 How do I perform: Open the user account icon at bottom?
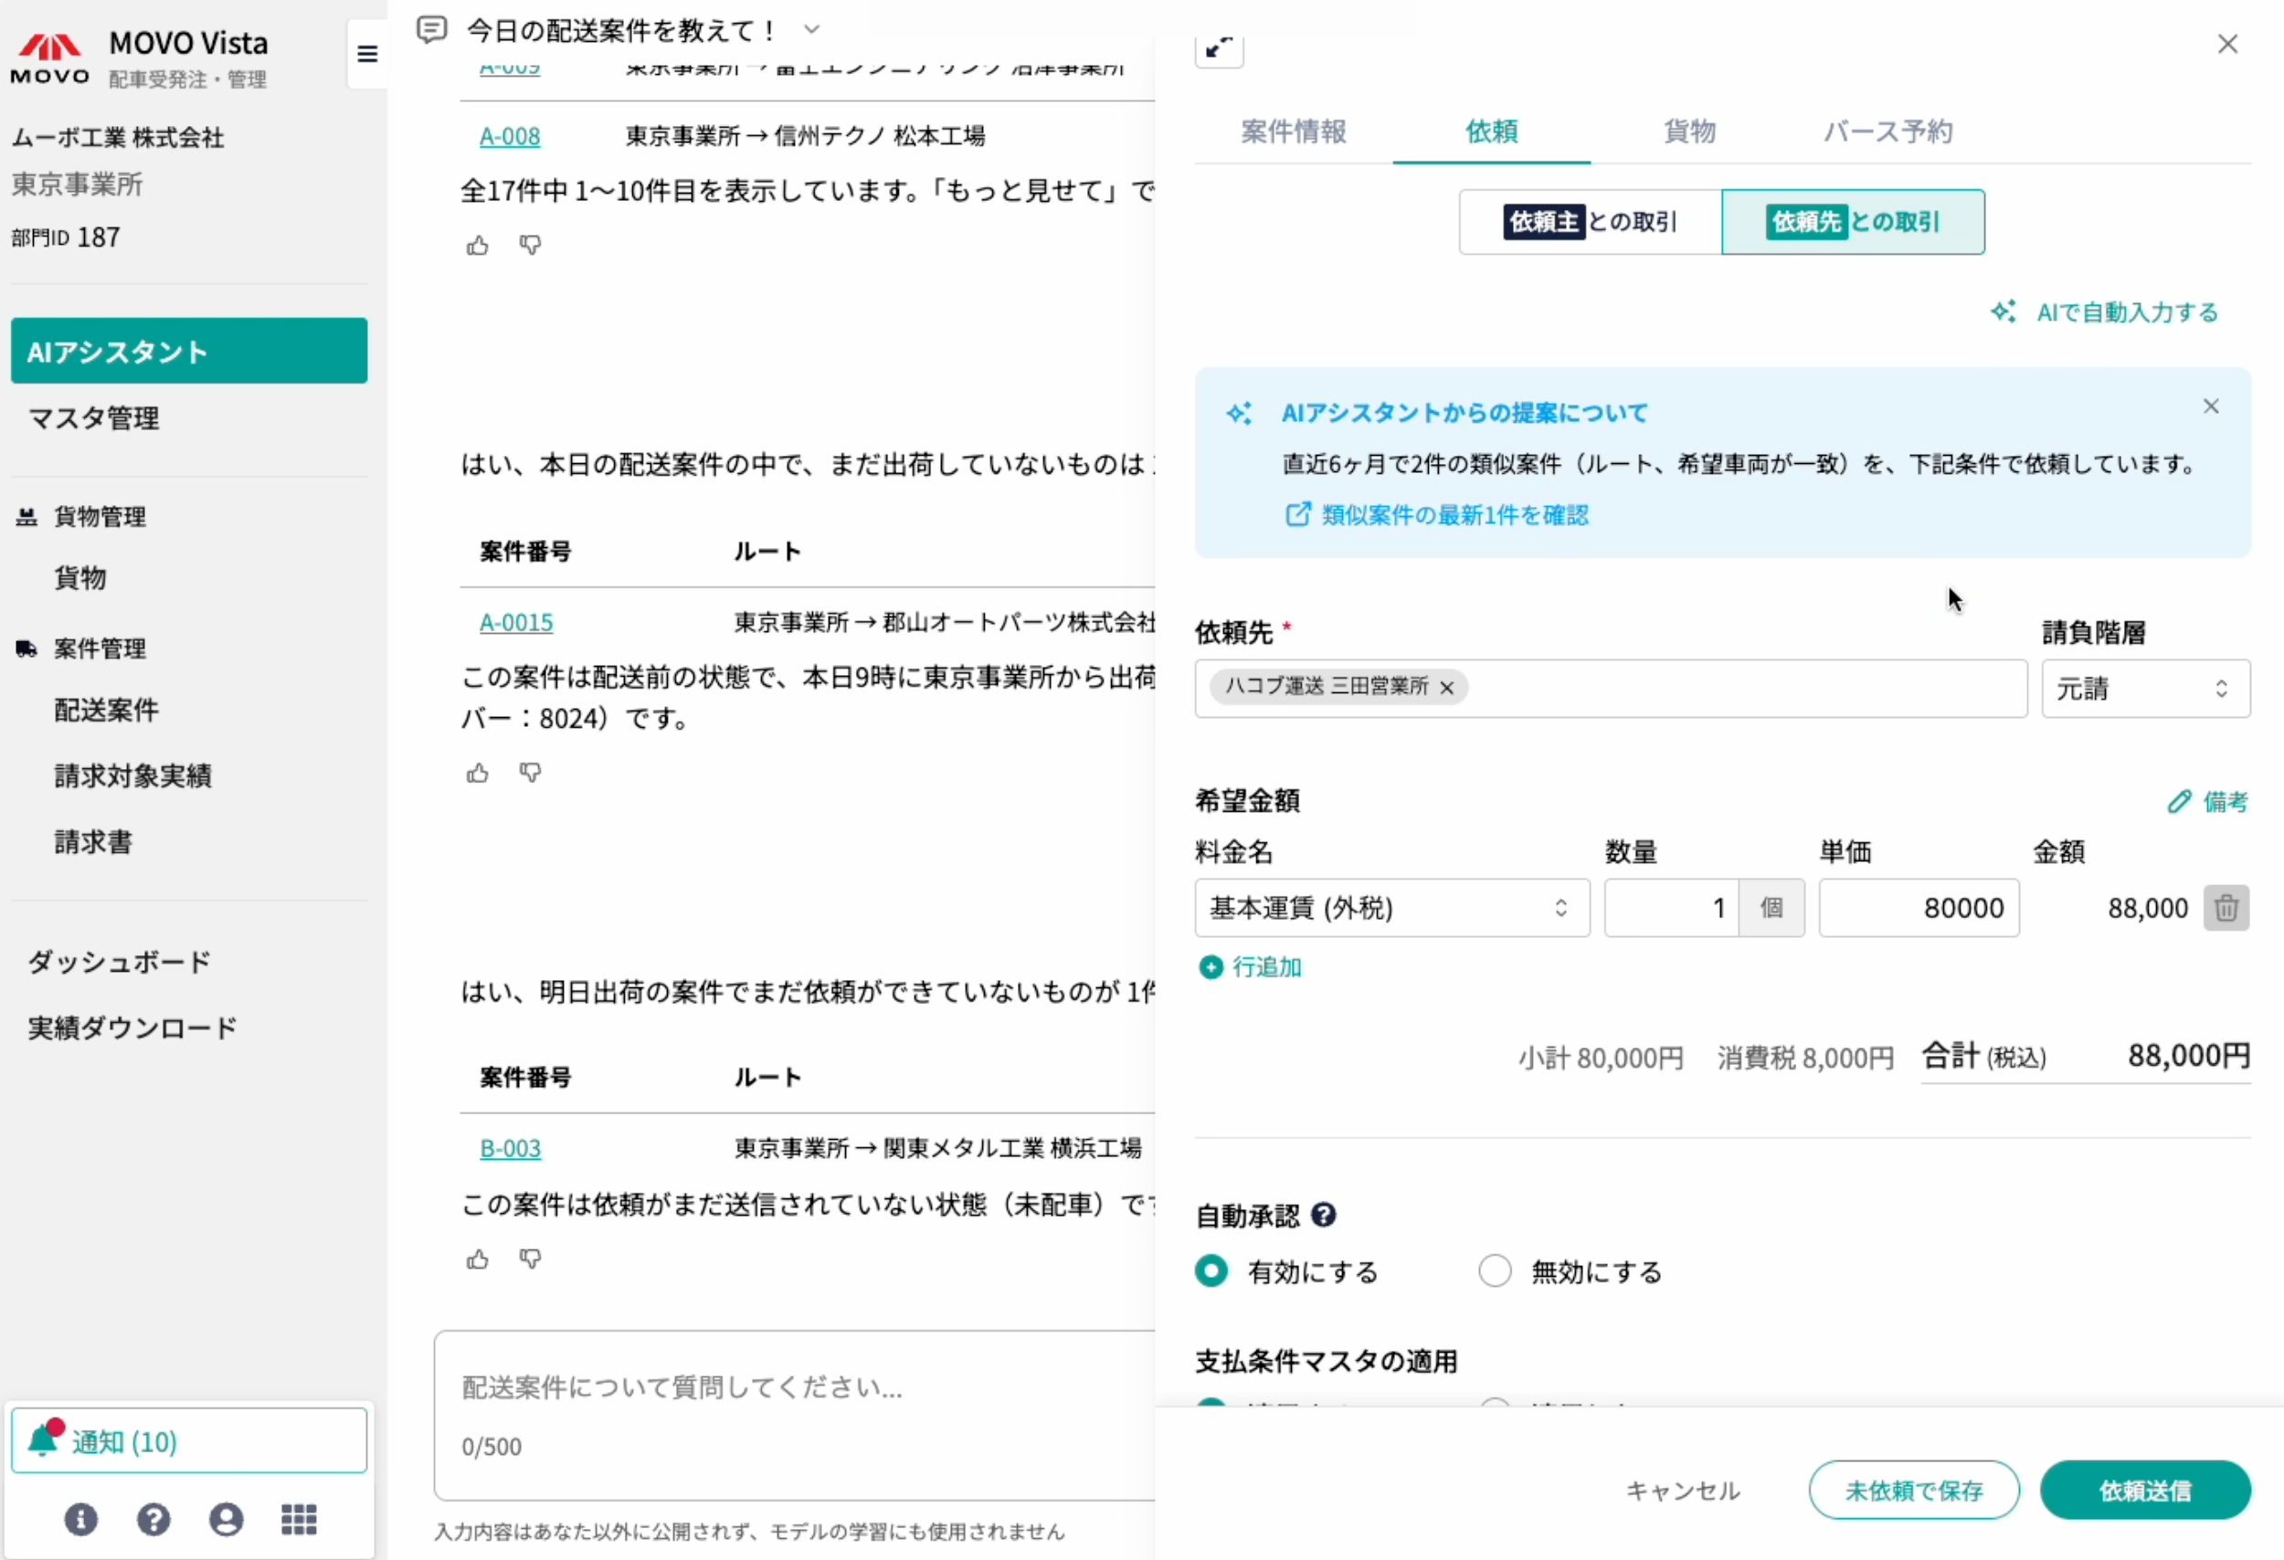pos(226,1519)
